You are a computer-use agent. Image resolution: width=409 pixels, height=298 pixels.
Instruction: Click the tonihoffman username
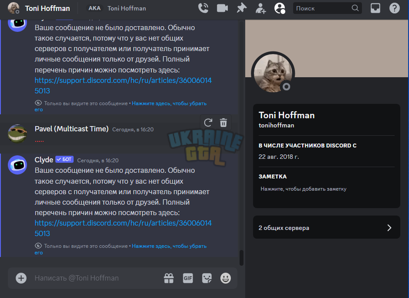click(276, 125)
